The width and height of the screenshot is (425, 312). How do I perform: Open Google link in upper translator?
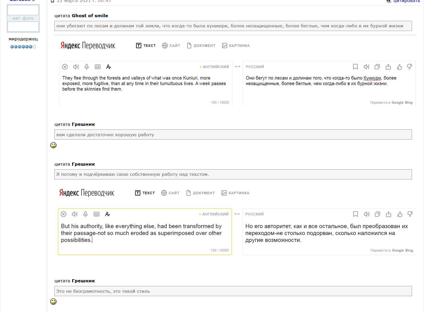[397, 103]
